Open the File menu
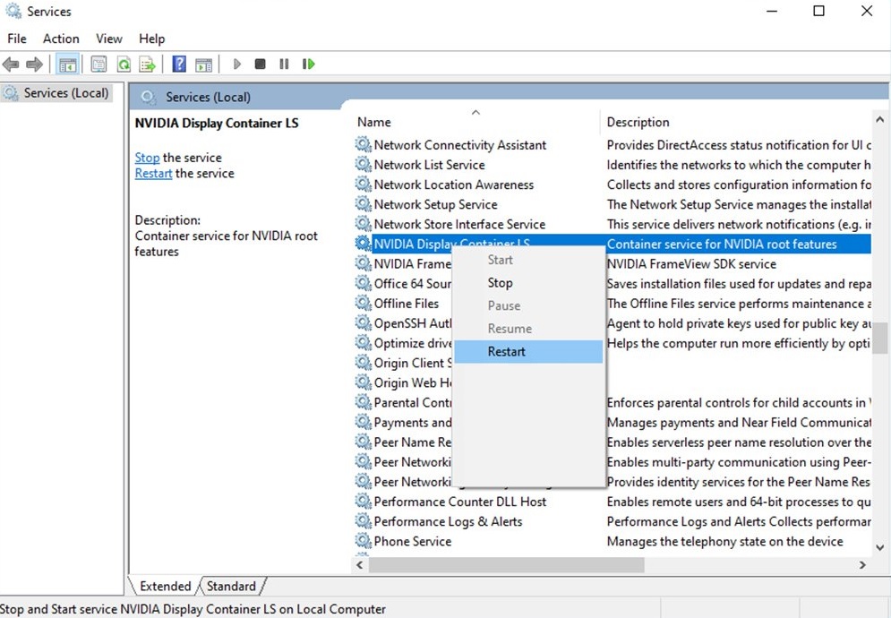This screenshot has width=891, height=618. point(16,39)
